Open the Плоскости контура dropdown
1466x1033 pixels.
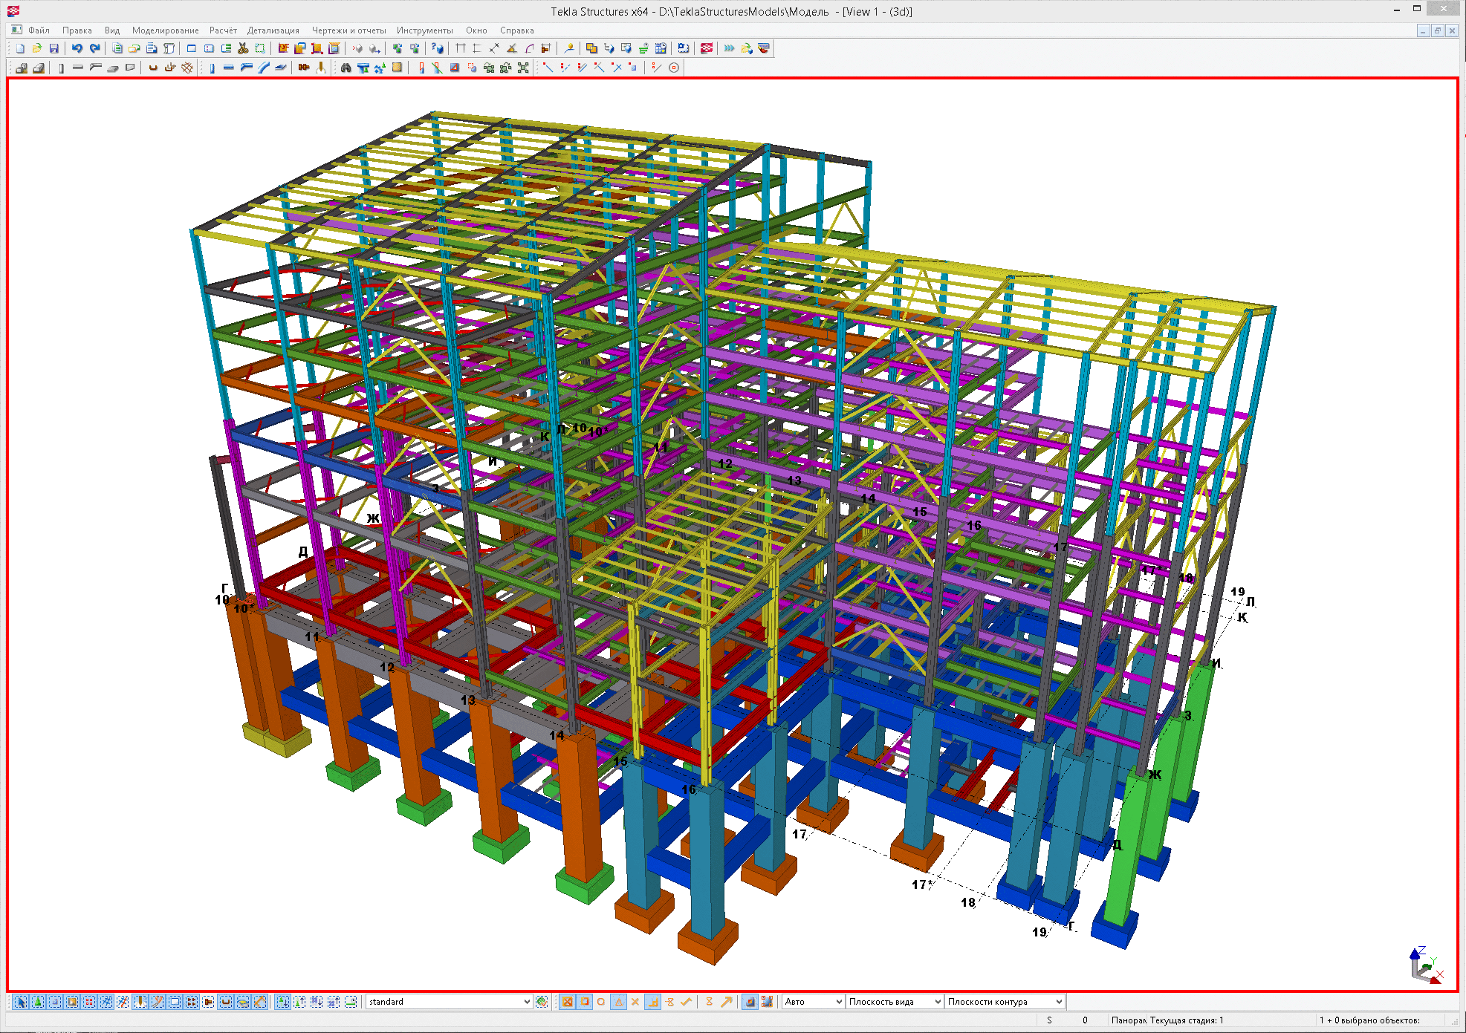click(1058, 1002)
